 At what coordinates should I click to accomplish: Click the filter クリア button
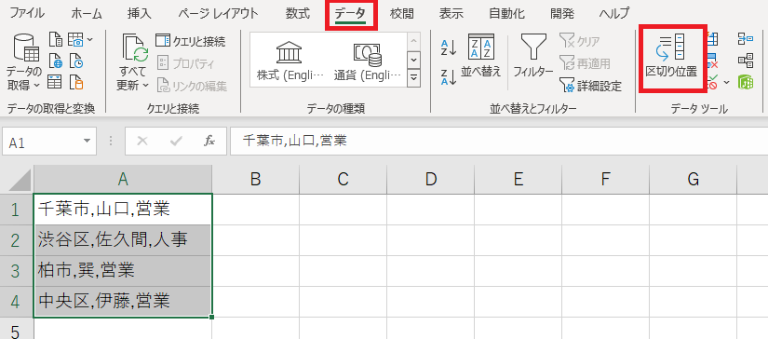580,42
